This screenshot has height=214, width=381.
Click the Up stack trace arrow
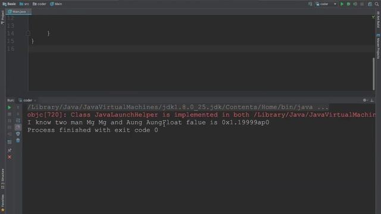[x=18, y=107]
